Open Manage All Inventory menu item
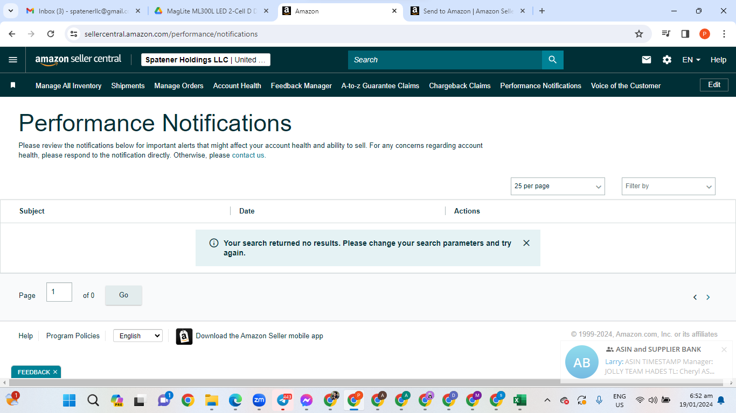Image resolution: width=736 pixels, height=413 pixels. pos(68,86)
